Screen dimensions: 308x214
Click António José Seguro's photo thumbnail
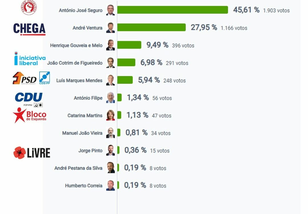[110, 10]
